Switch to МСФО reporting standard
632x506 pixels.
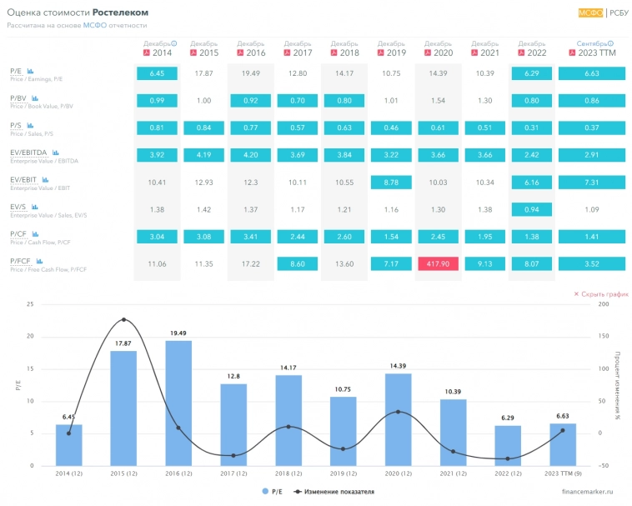pyautogui.click(x=590, y=13)
